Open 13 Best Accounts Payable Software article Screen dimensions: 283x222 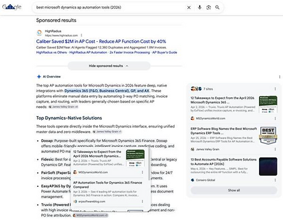pyautogui.click(x=223, y=162)
